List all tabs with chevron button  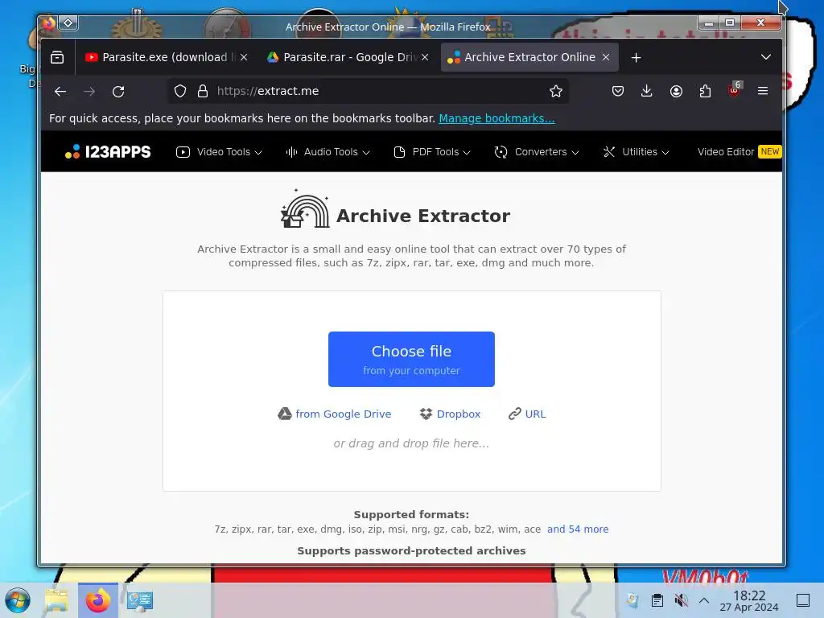(x=766, y=57)
